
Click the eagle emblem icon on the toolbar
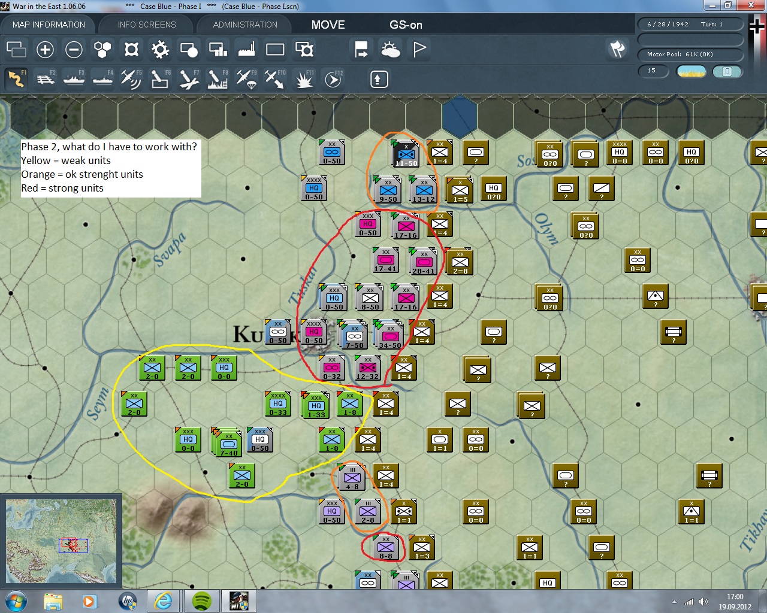point(618,49)
